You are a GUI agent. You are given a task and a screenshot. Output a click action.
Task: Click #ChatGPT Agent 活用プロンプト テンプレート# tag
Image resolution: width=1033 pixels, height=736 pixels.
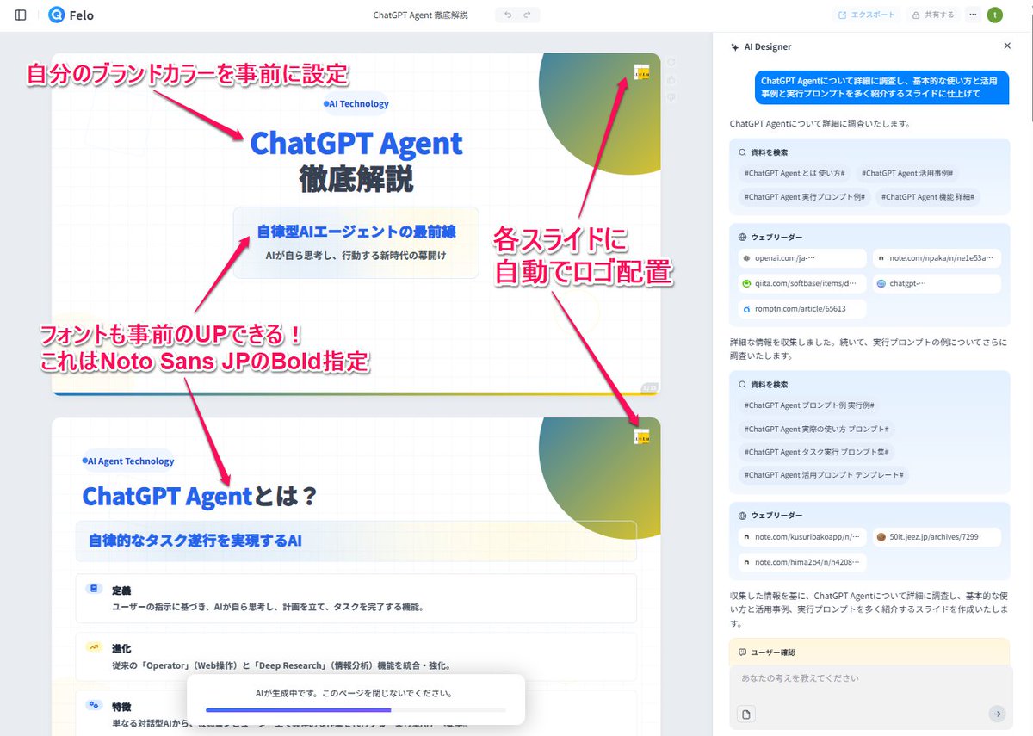(x=824, y=475)
